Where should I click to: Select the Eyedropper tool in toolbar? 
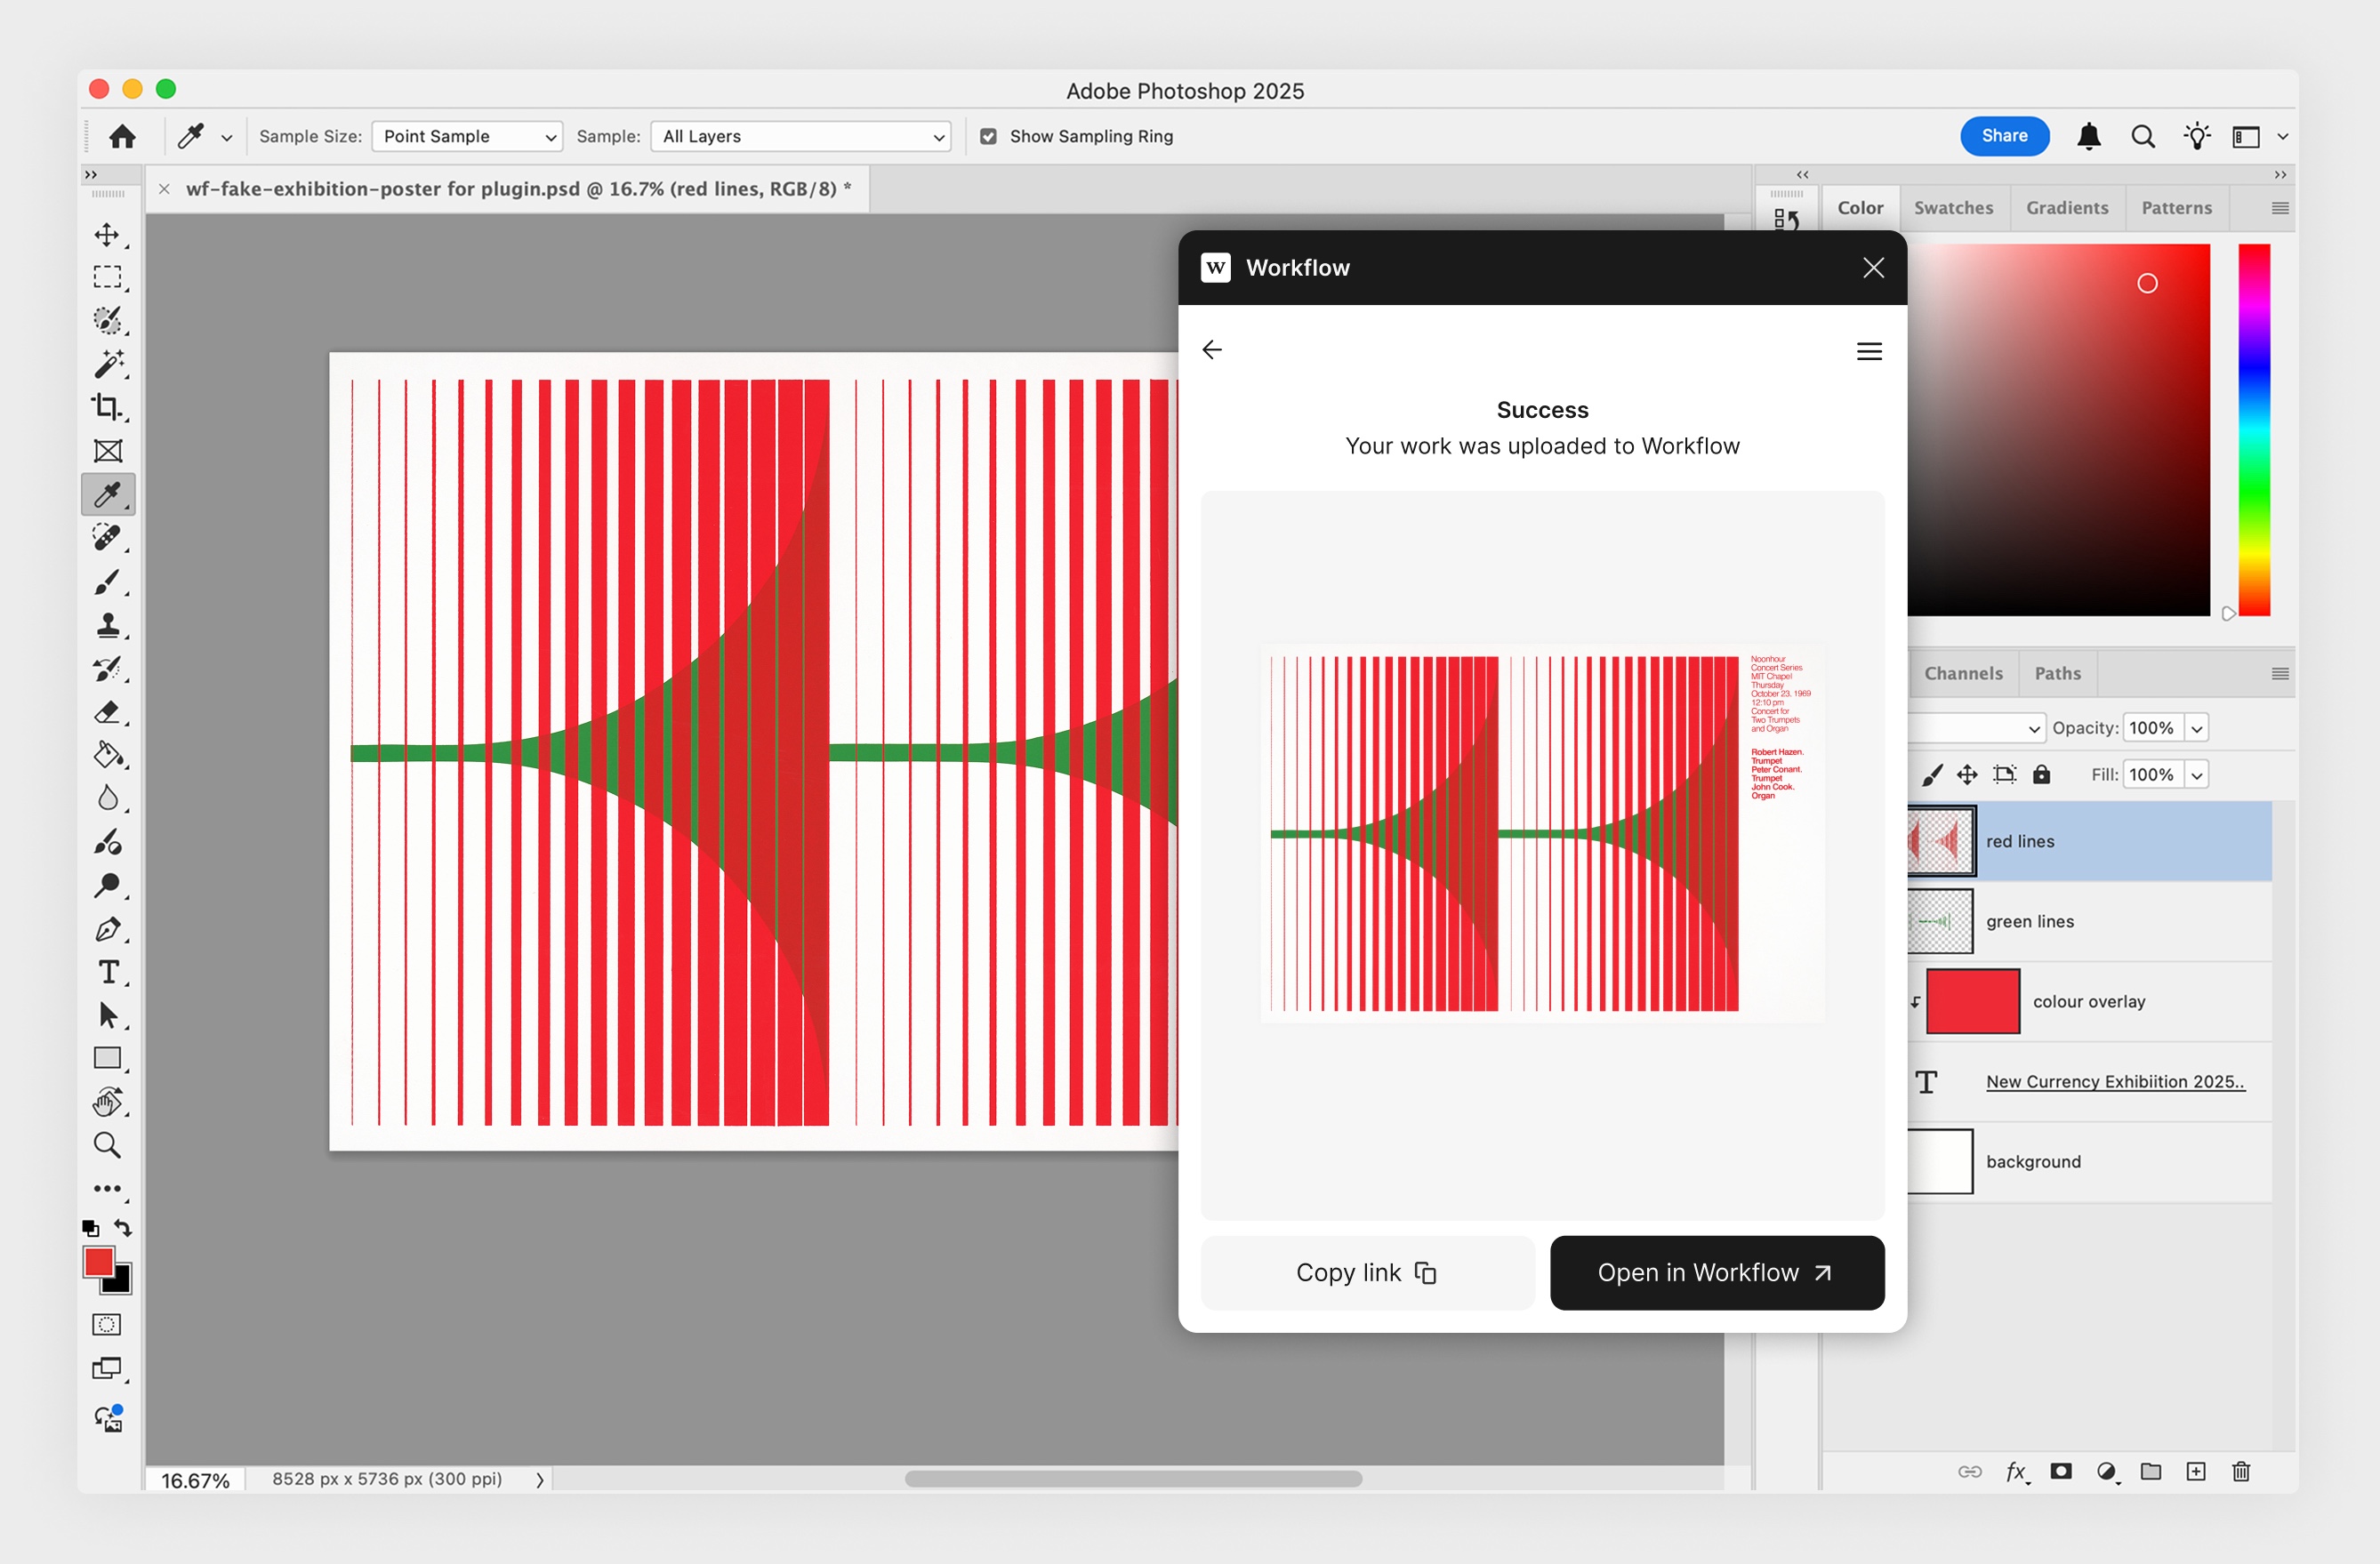tap(107, 494)
